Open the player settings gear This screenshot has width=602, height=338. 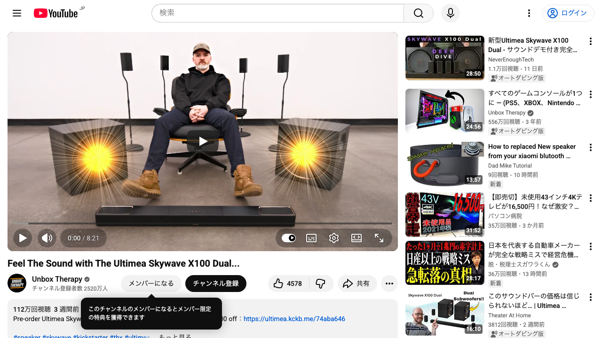pos(334,238)
